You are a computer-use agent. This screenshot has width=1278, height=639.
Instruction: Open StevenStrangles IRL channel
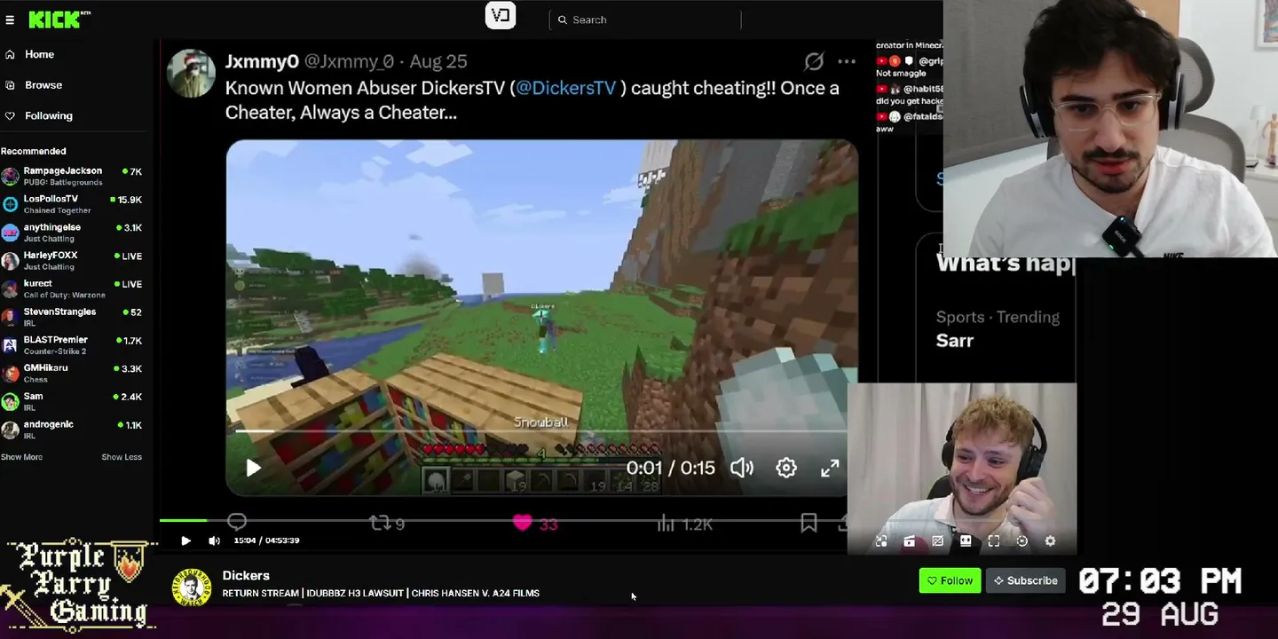tap(72, 317)
